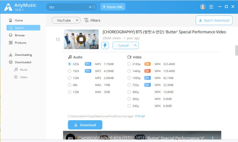Select 129k M4A audio quality
The width and height of the screenshot is (238, 142).
pyautogui.click(x=69, y=92)
